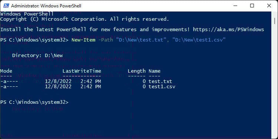Click the Name column header
Viewport: 278px width, 139px height.
coord(155,71)
